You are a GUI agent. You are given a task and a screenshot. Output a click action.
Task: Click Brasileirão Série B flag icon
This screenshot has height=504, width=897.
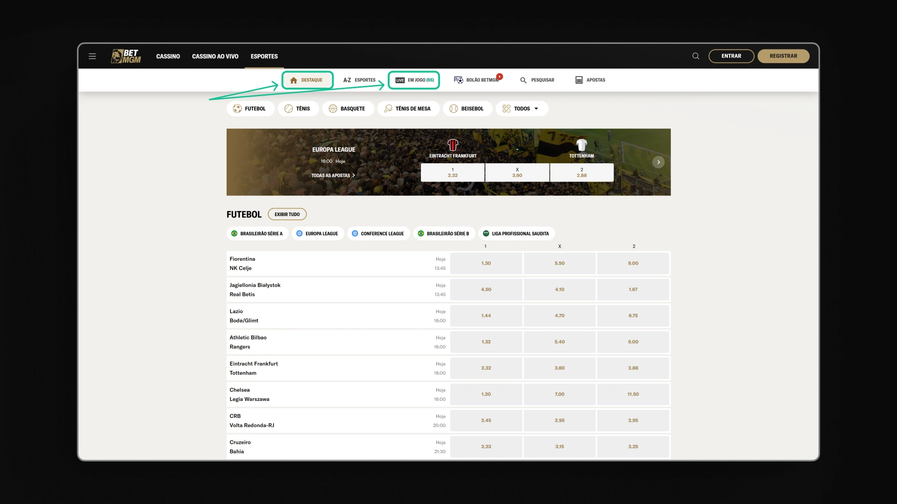pos(421,233)
